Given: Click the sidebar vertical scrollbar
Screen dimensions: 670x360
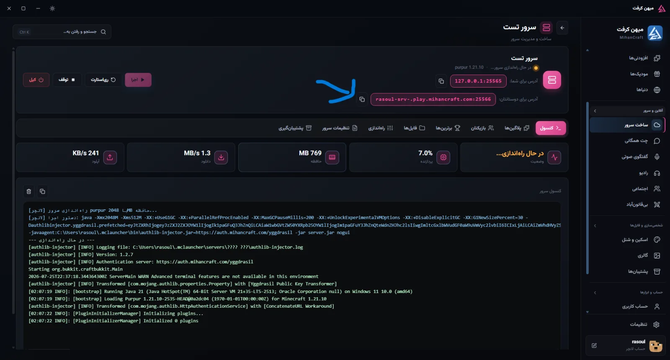Looking at the screenshot, I should [x=588, y=188].
